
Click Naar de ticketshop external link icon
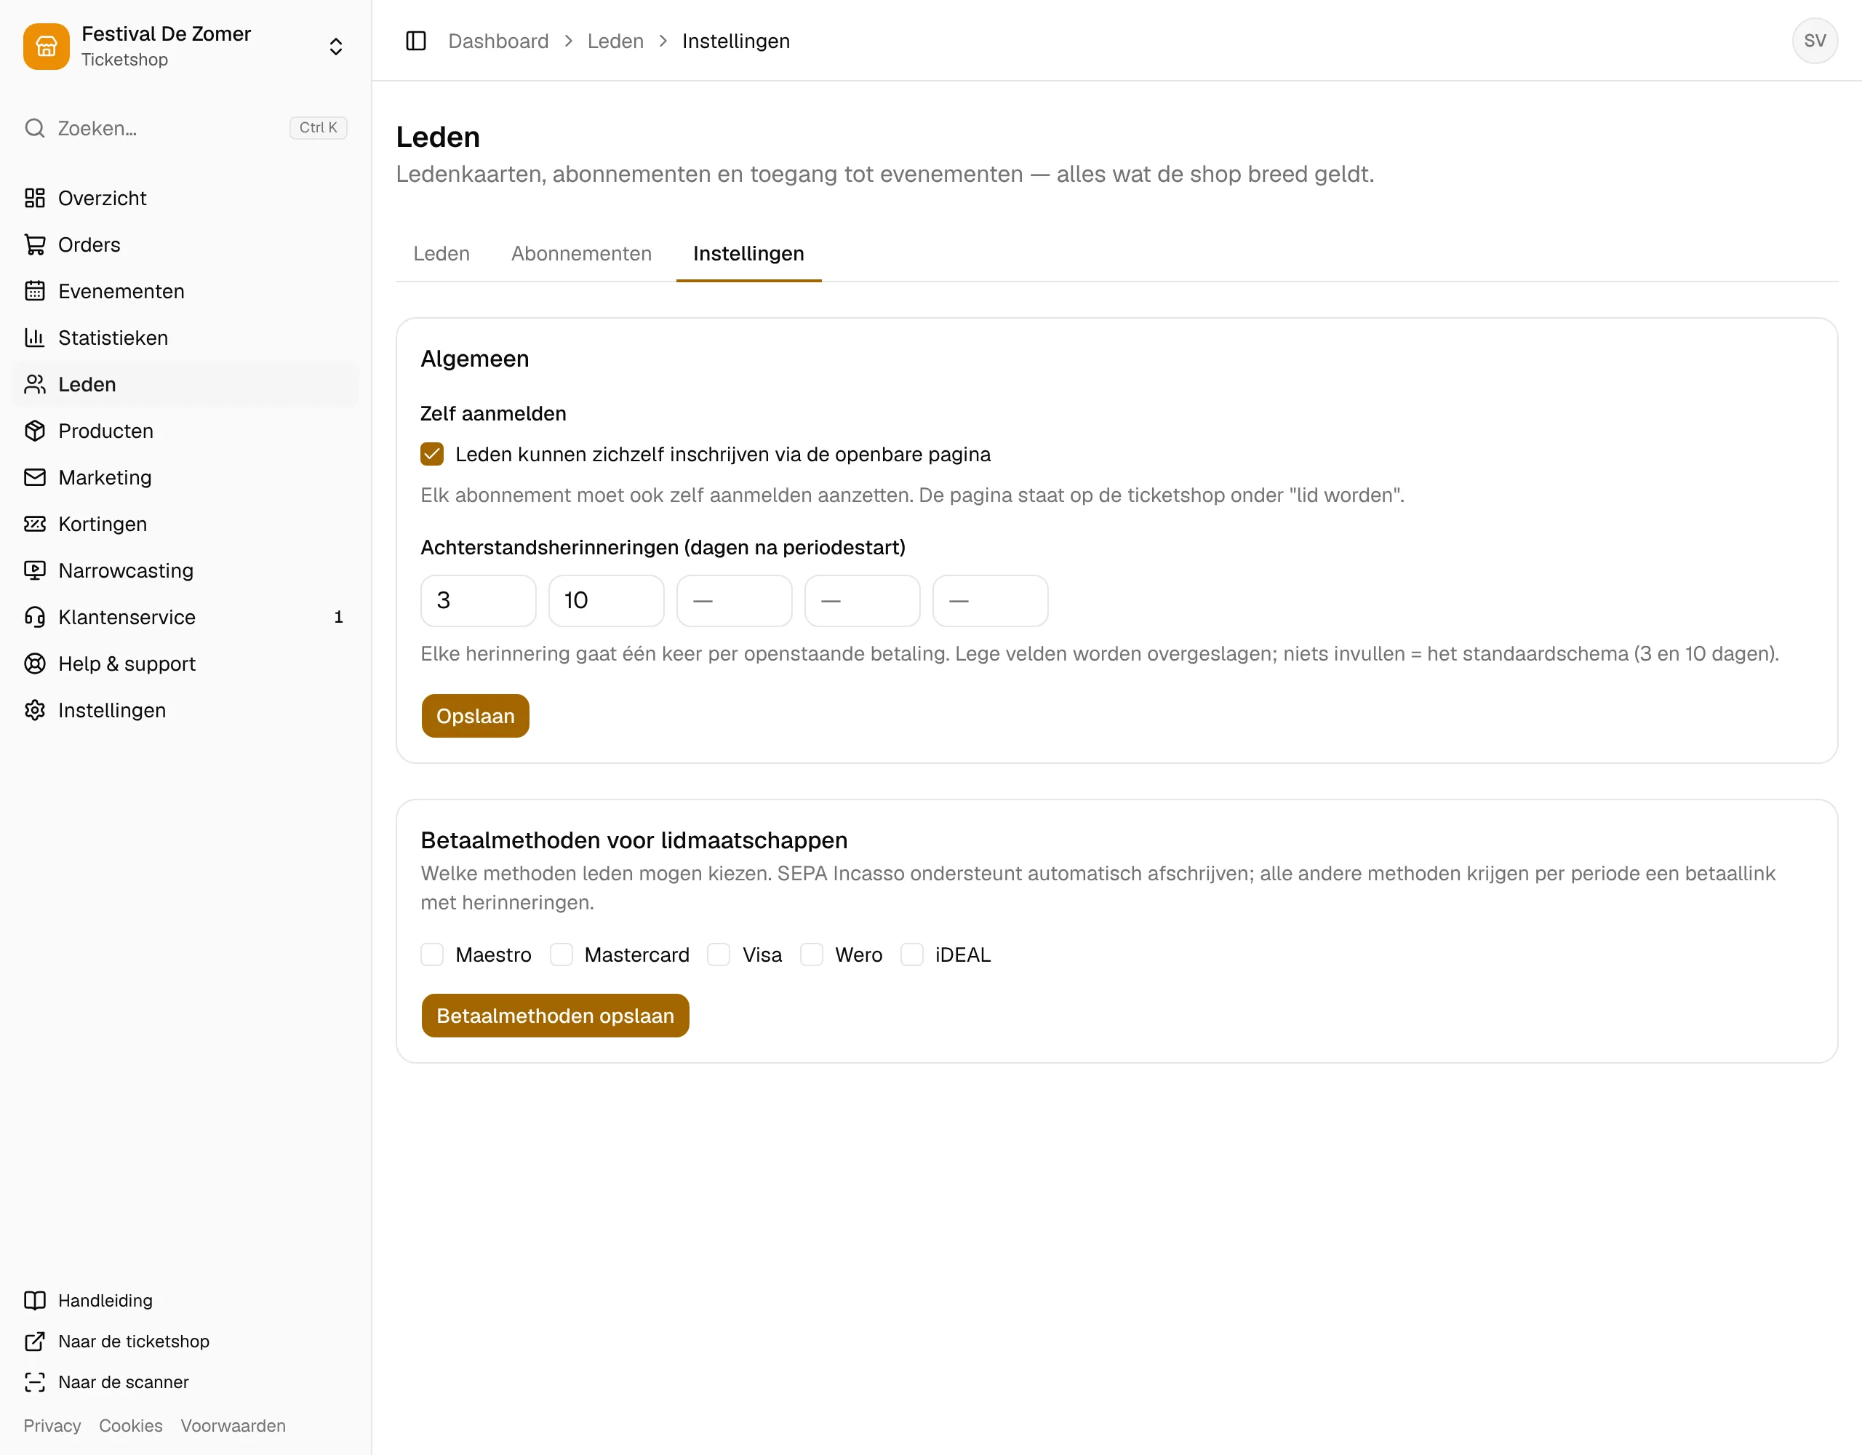point(35,1342)
